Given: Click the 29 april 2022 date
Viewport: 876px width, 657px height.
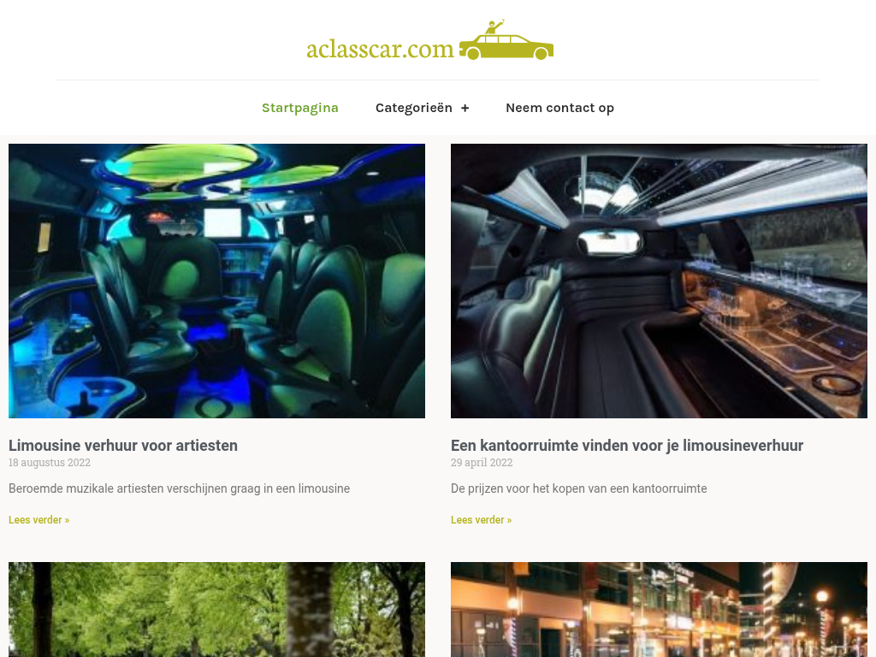Looking at the screenshot, I should [x=482, y=463].
